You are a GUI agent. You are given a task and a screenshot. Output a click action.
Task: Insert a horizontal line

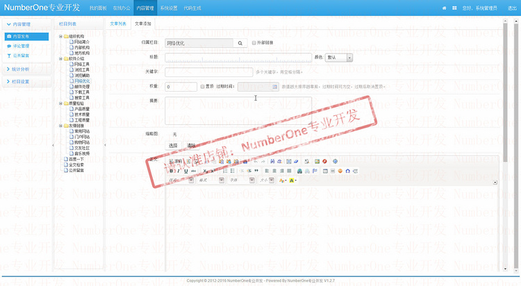click(333, 171)
